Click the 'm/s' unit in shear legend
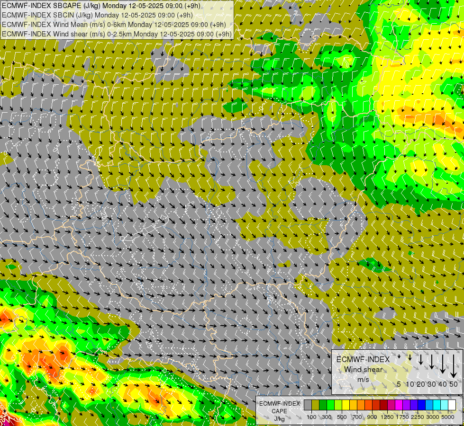464x426 pixels. tap(363, 380)
